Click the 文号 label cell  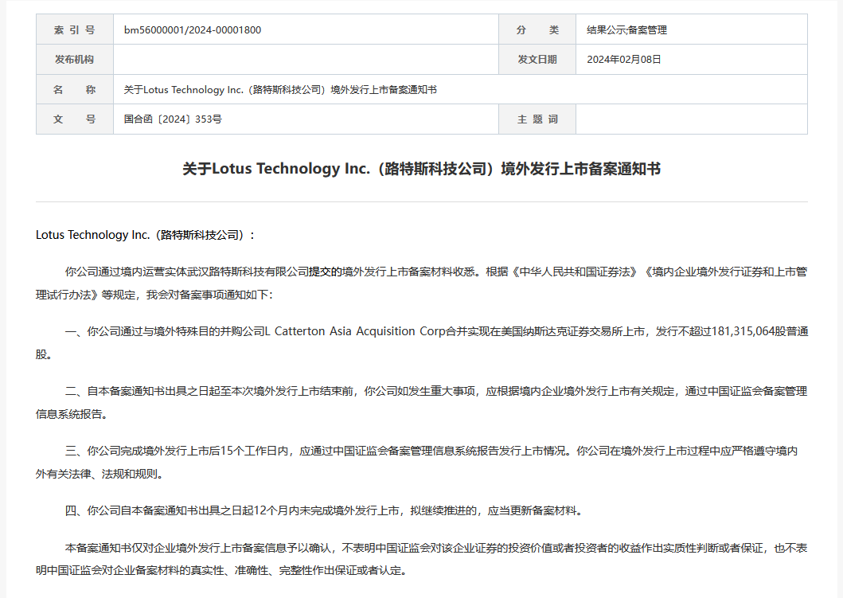(75, 119)
